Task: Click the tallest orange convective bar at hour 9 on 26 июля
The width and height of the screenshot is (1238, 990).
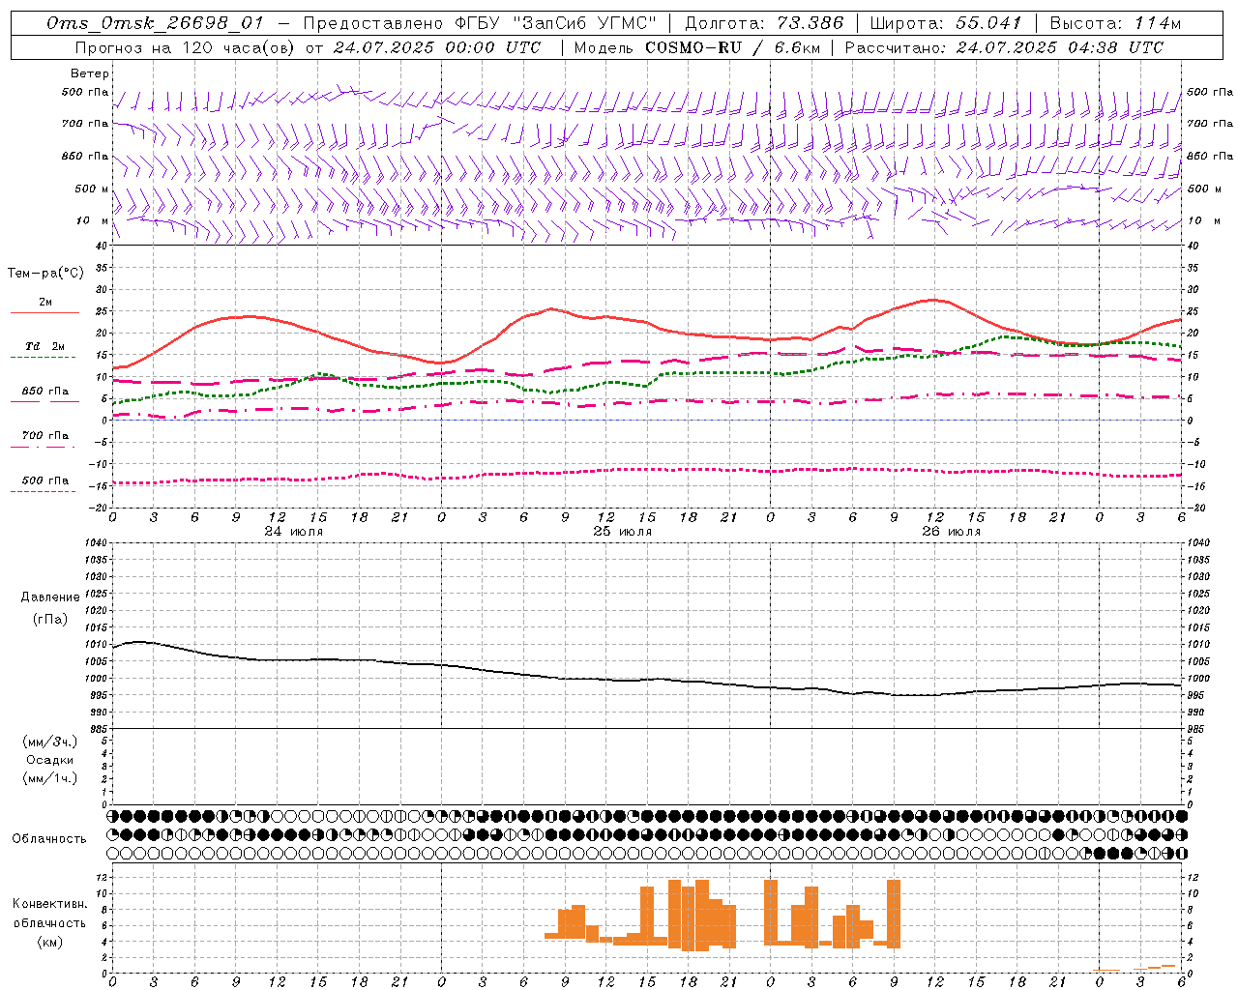Action: pyautogui.click(x=894, y=914)
